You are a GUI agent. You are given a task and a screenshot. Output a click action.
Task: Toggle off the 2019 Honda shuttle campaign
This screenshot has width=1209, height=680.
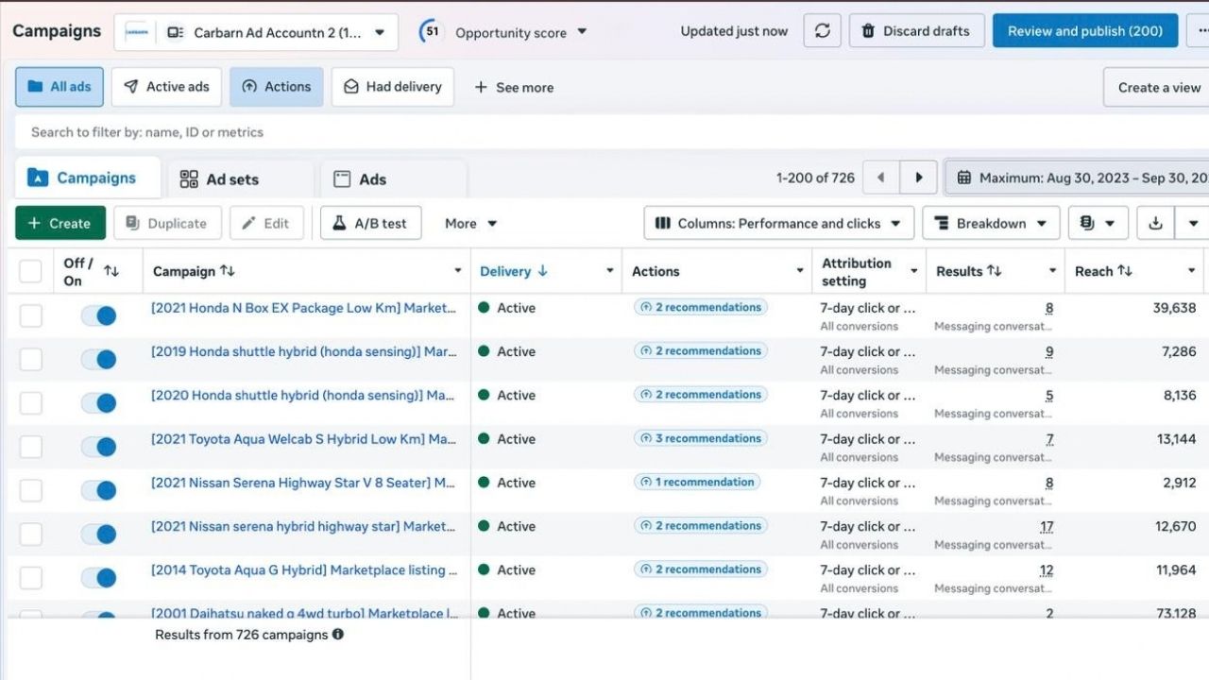point(98,359)
